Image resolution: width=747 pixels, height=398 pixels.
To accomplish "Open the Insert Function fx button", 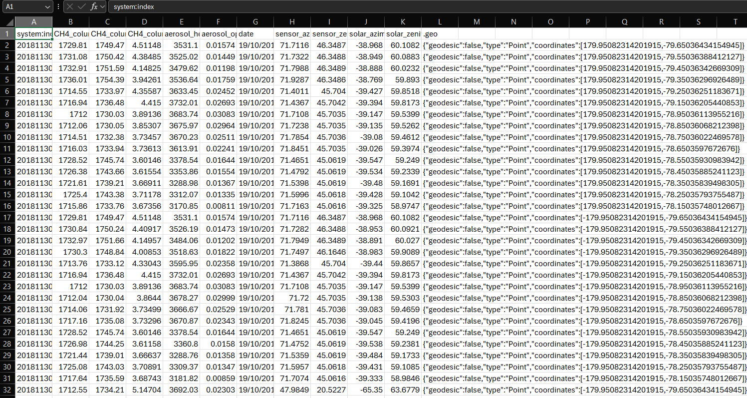I will tap(94, 7).
